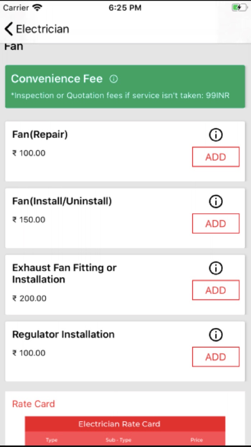Viewport: 251px width, 447px height.
Task: Tap the green Convenience Fee banner
Action: pyautogui.click(x=125, y=87)
